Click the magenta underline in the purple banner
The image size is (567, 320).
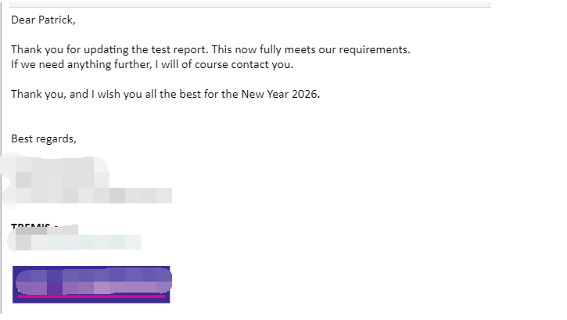(x=92, y=297)
